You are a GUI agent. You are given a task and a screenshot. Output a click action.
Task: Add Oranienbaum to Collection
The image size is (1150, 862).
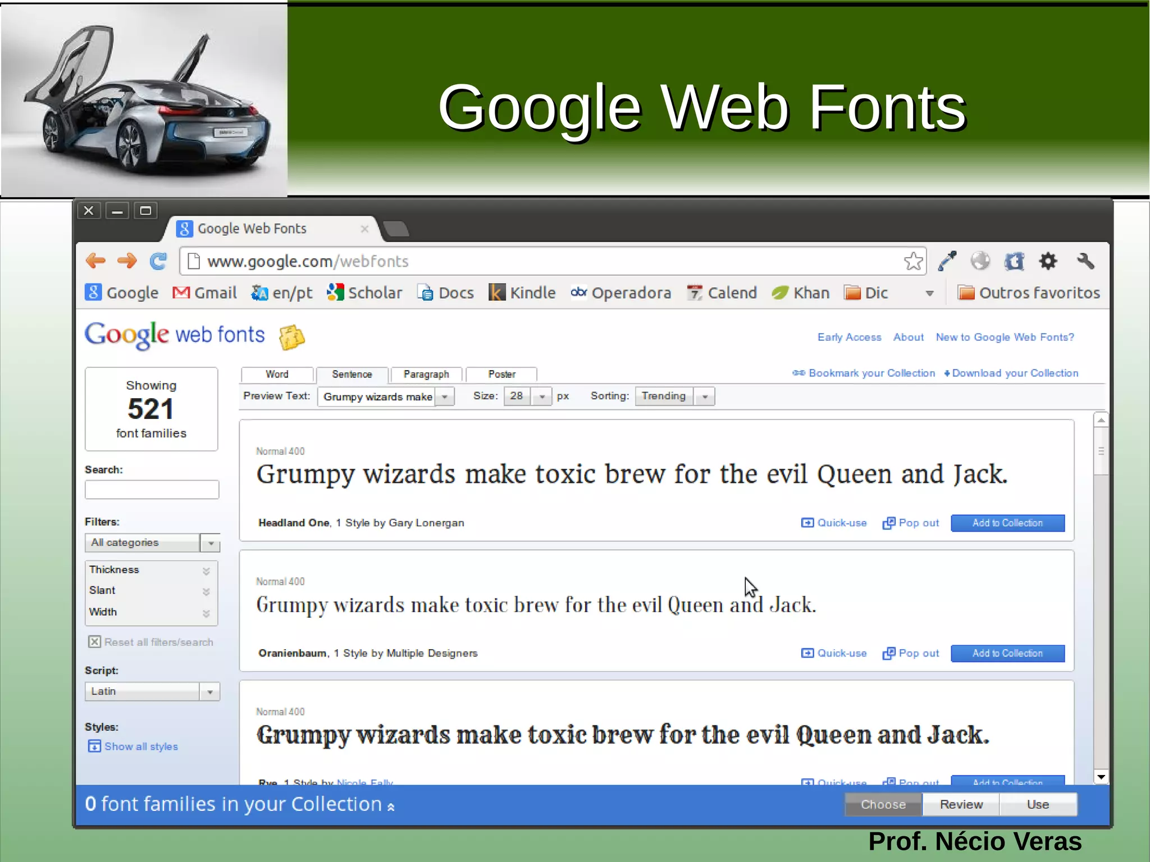1007,653
